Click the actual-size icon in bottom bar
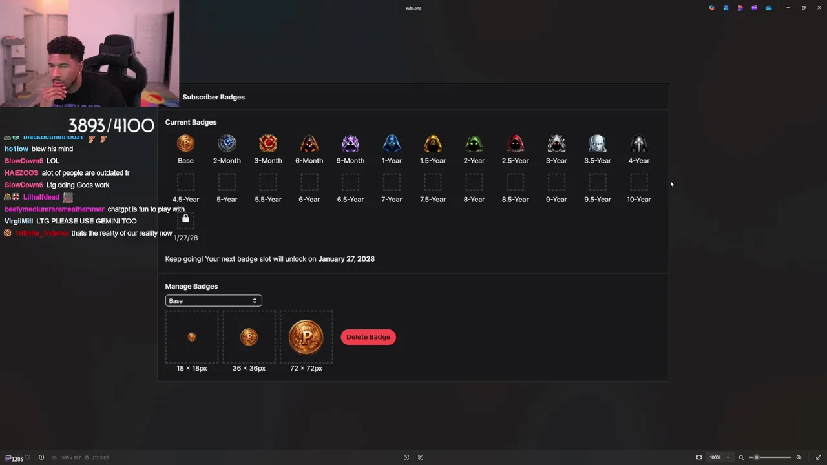Screen dimensions: 827x465 (x=421, y=457)
